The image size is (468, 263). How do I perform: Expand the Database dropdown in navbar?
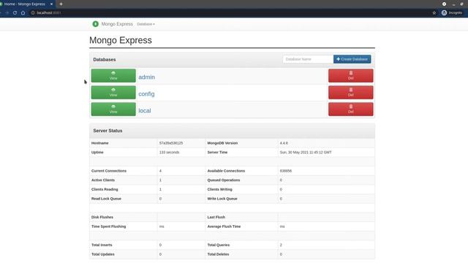[x=146, y=24]
